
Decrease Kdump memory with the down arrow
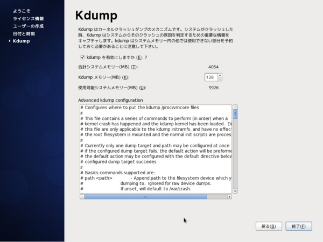[x=220, y=79]
